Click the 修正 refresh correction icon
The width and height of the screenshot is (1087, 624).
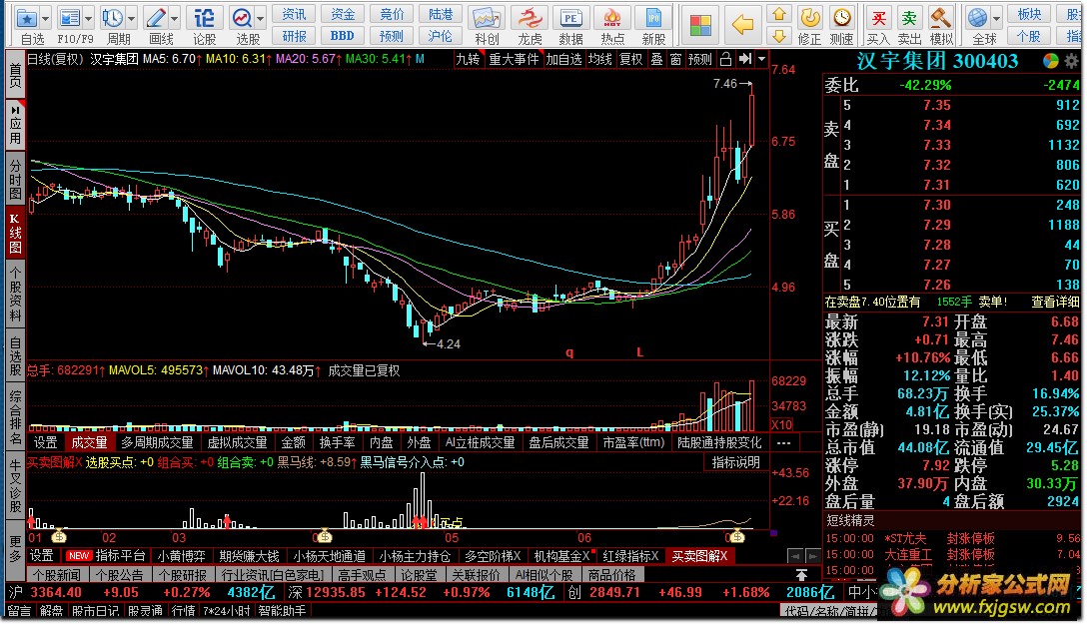pyautogui.click(x=809, y=17)
